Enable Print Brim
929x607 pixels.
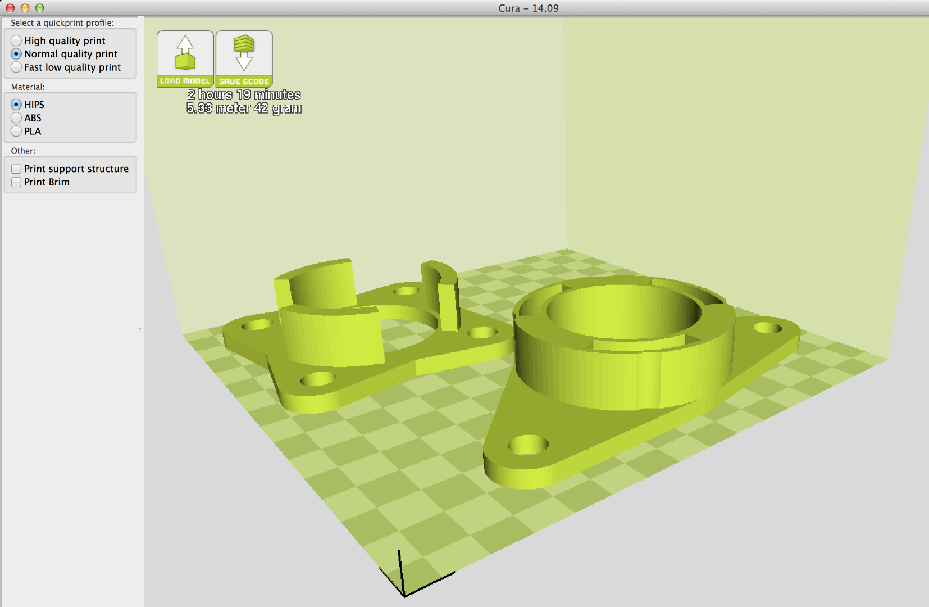(x=16, y=182)
